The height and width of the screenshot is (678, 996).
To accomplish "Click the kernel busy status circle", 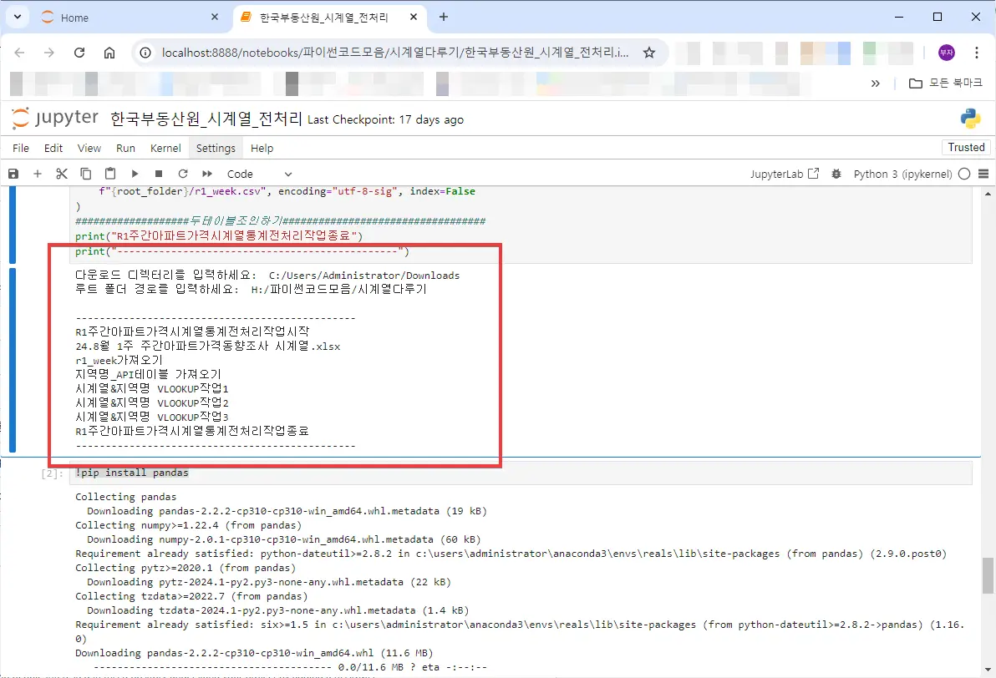I will 963,174.
